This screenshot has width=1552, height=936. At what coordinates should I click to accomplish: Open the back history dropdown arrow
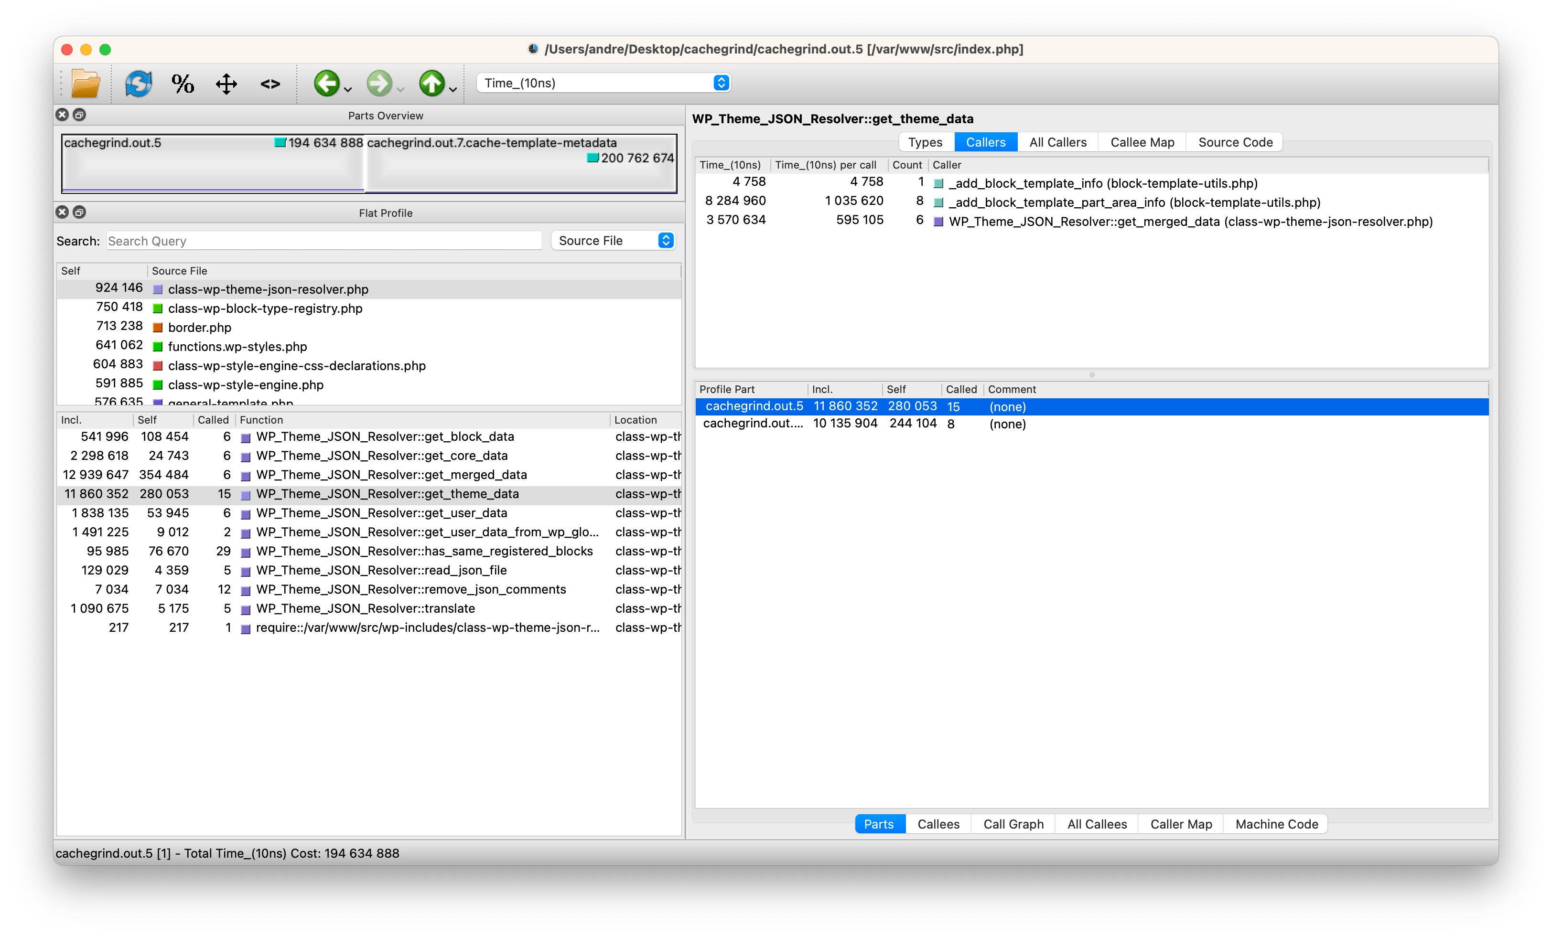click(348, 90)
